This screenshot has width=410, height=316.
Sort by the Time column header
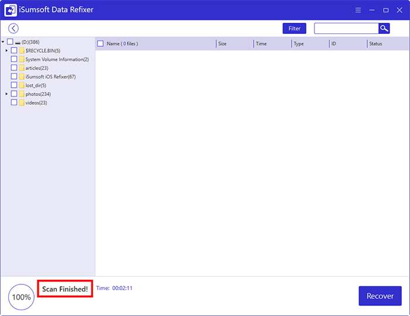pos(261,44)
